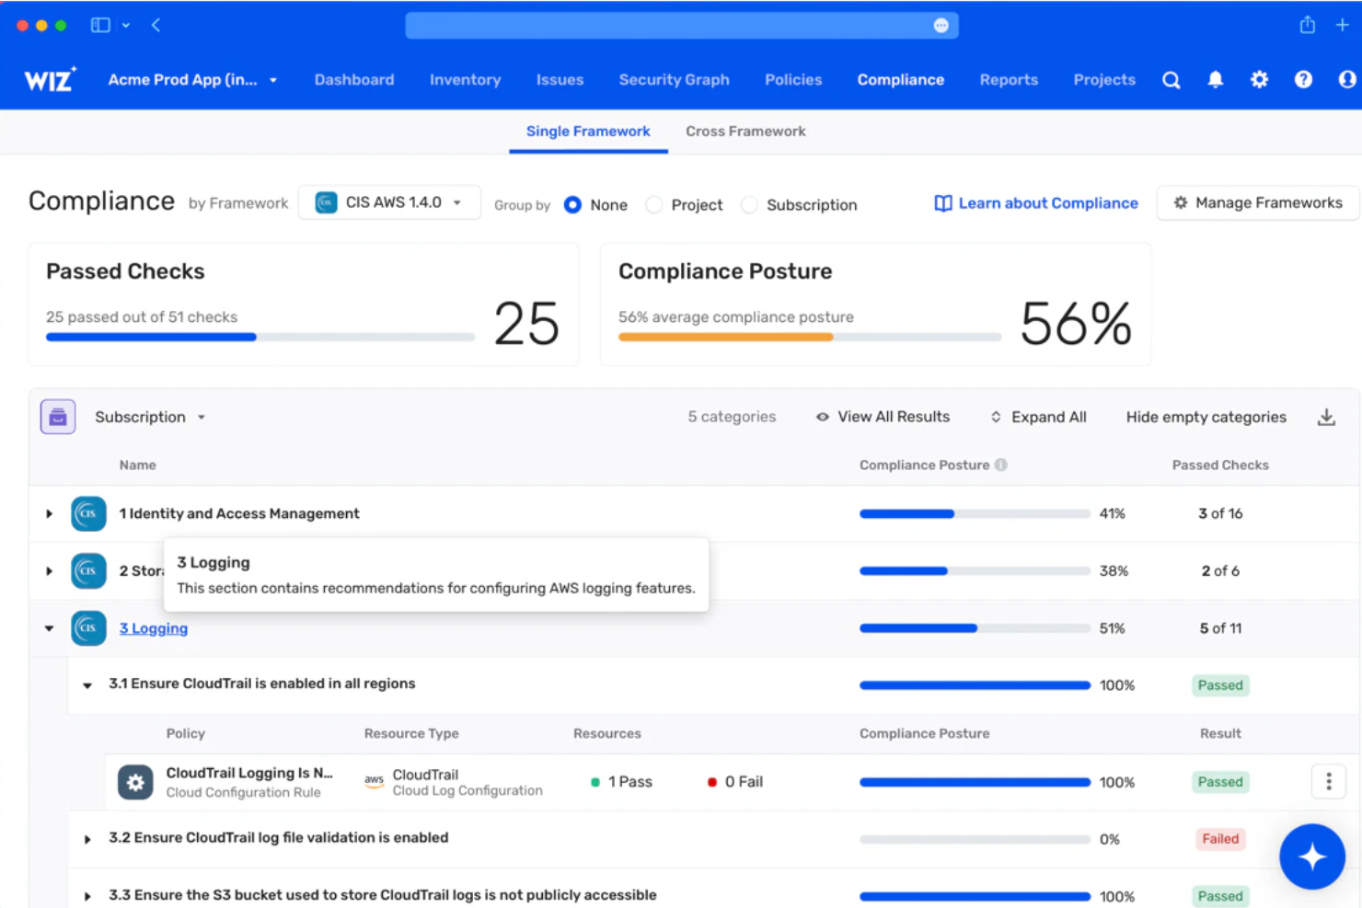Viewport: 1362px width, 908px height.
Task: Select the None group-by radio button
Action: pyautogui.click(x=571, y=204)
